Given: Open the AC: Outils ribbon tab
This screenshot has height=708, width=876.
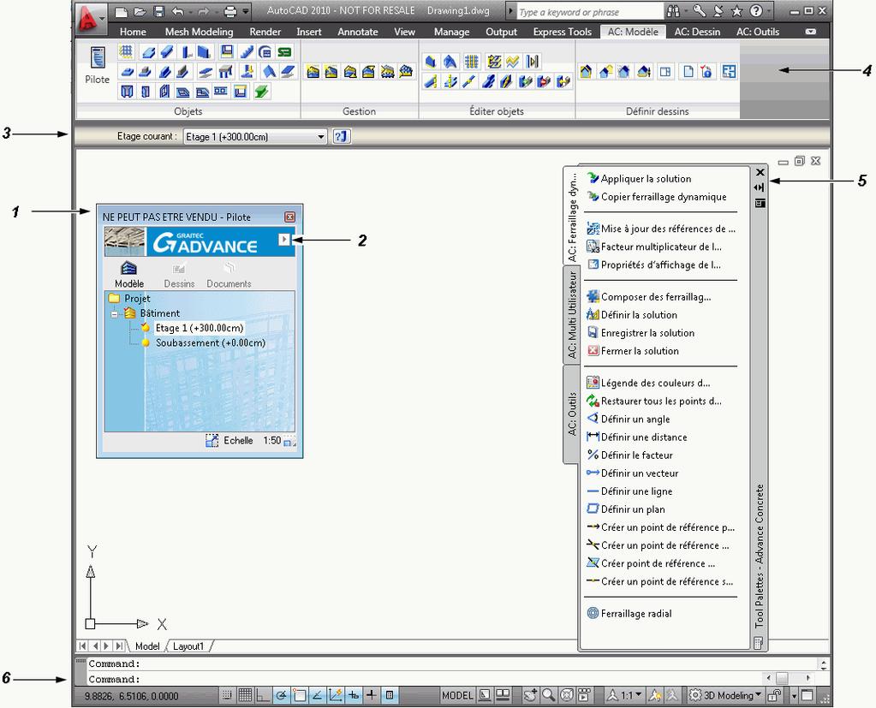Looking at the screenshot, I should tap(758, 32).
